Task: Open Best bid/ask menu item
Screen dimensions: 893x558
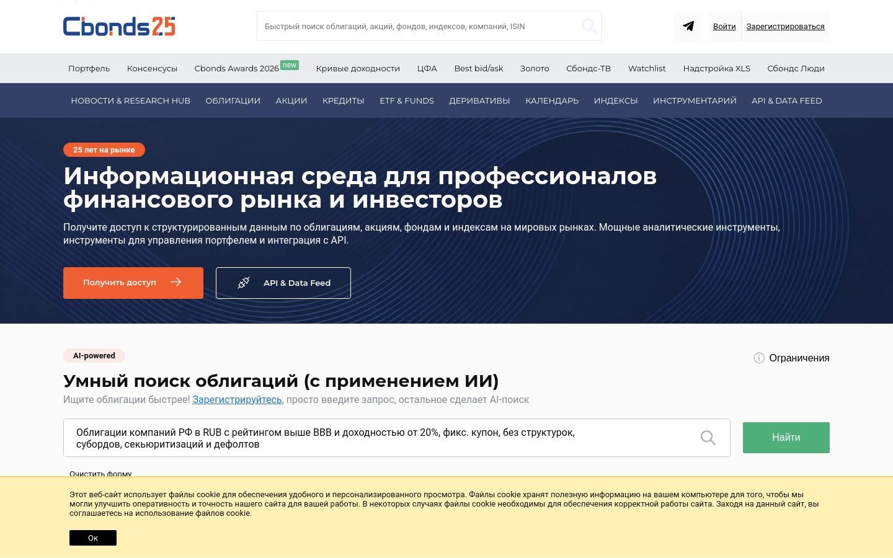Action: (479, 68)
